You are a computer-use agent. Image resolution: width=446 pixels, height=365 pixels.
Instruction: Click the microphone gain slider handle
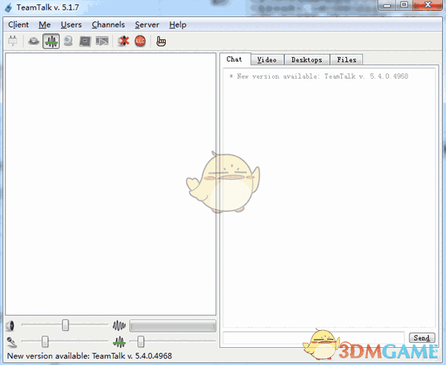(x=45, y=341)
